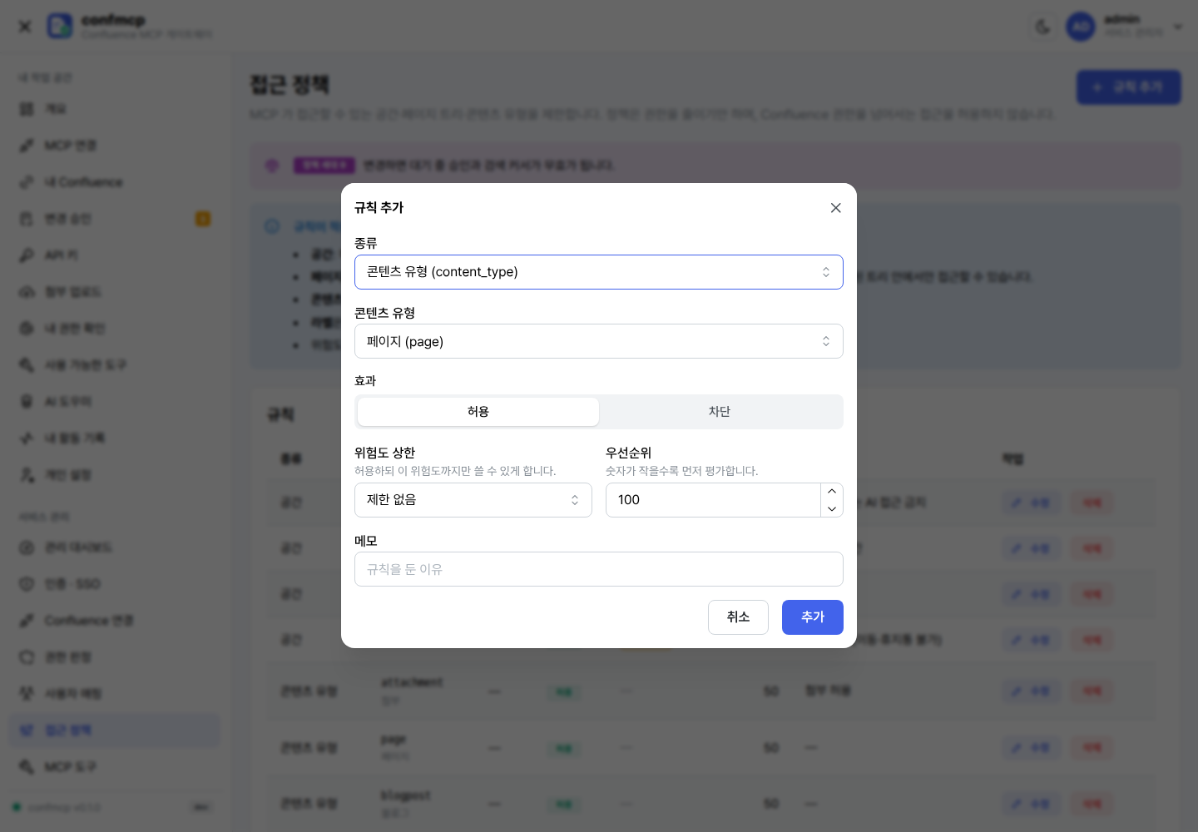
Task: Click the 취소 button
Action: pos(738,617)
